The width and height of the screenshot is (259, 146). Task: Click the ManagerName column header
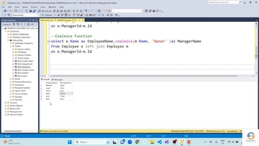click(66, 83)
